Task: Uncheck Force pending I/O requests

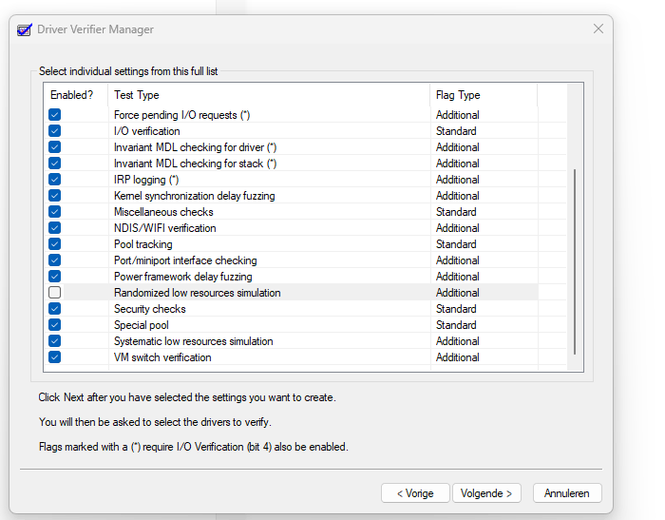Action: click(55, 115)
